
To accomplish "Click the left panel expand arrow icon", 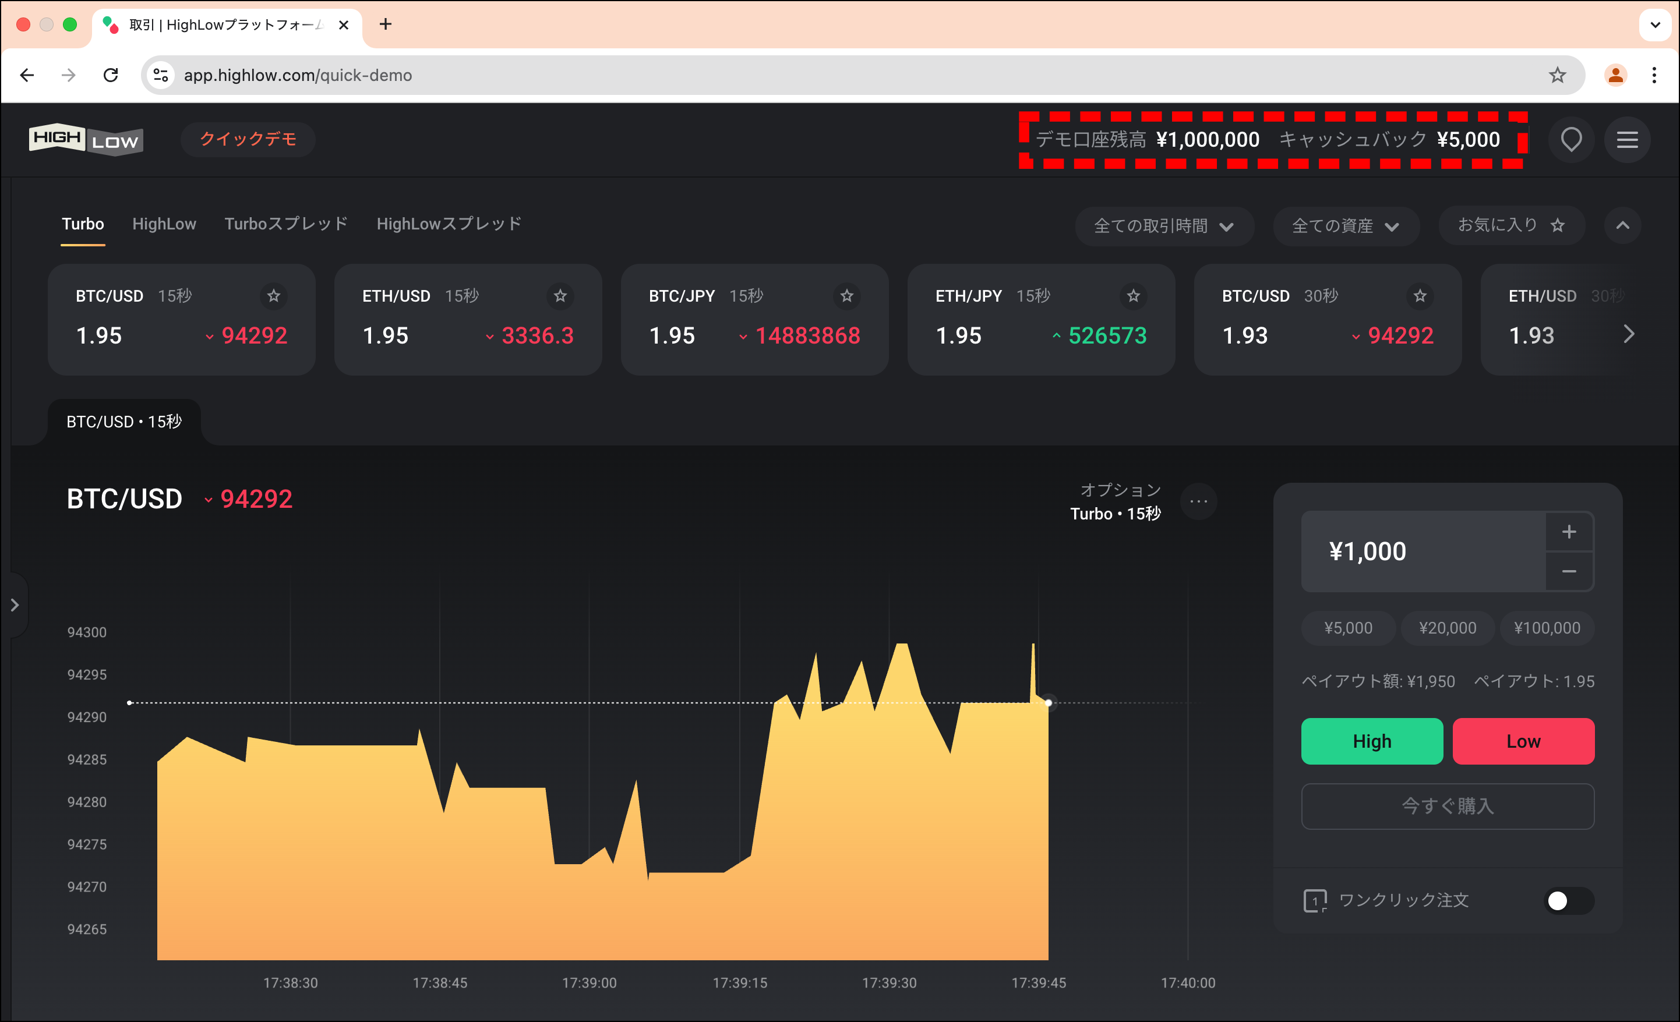I will pyautogui.click(x=16, y=603).
